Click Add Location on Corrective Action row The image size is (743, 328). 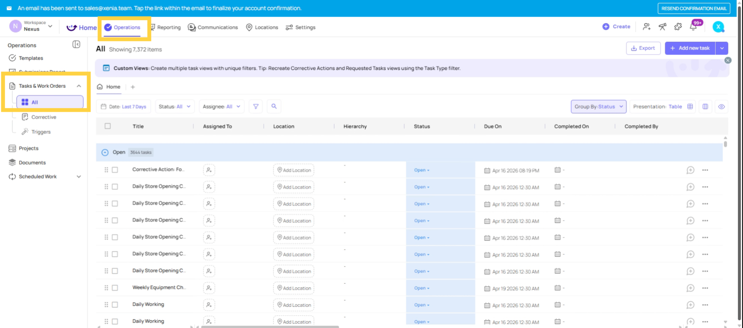point(294,170)
